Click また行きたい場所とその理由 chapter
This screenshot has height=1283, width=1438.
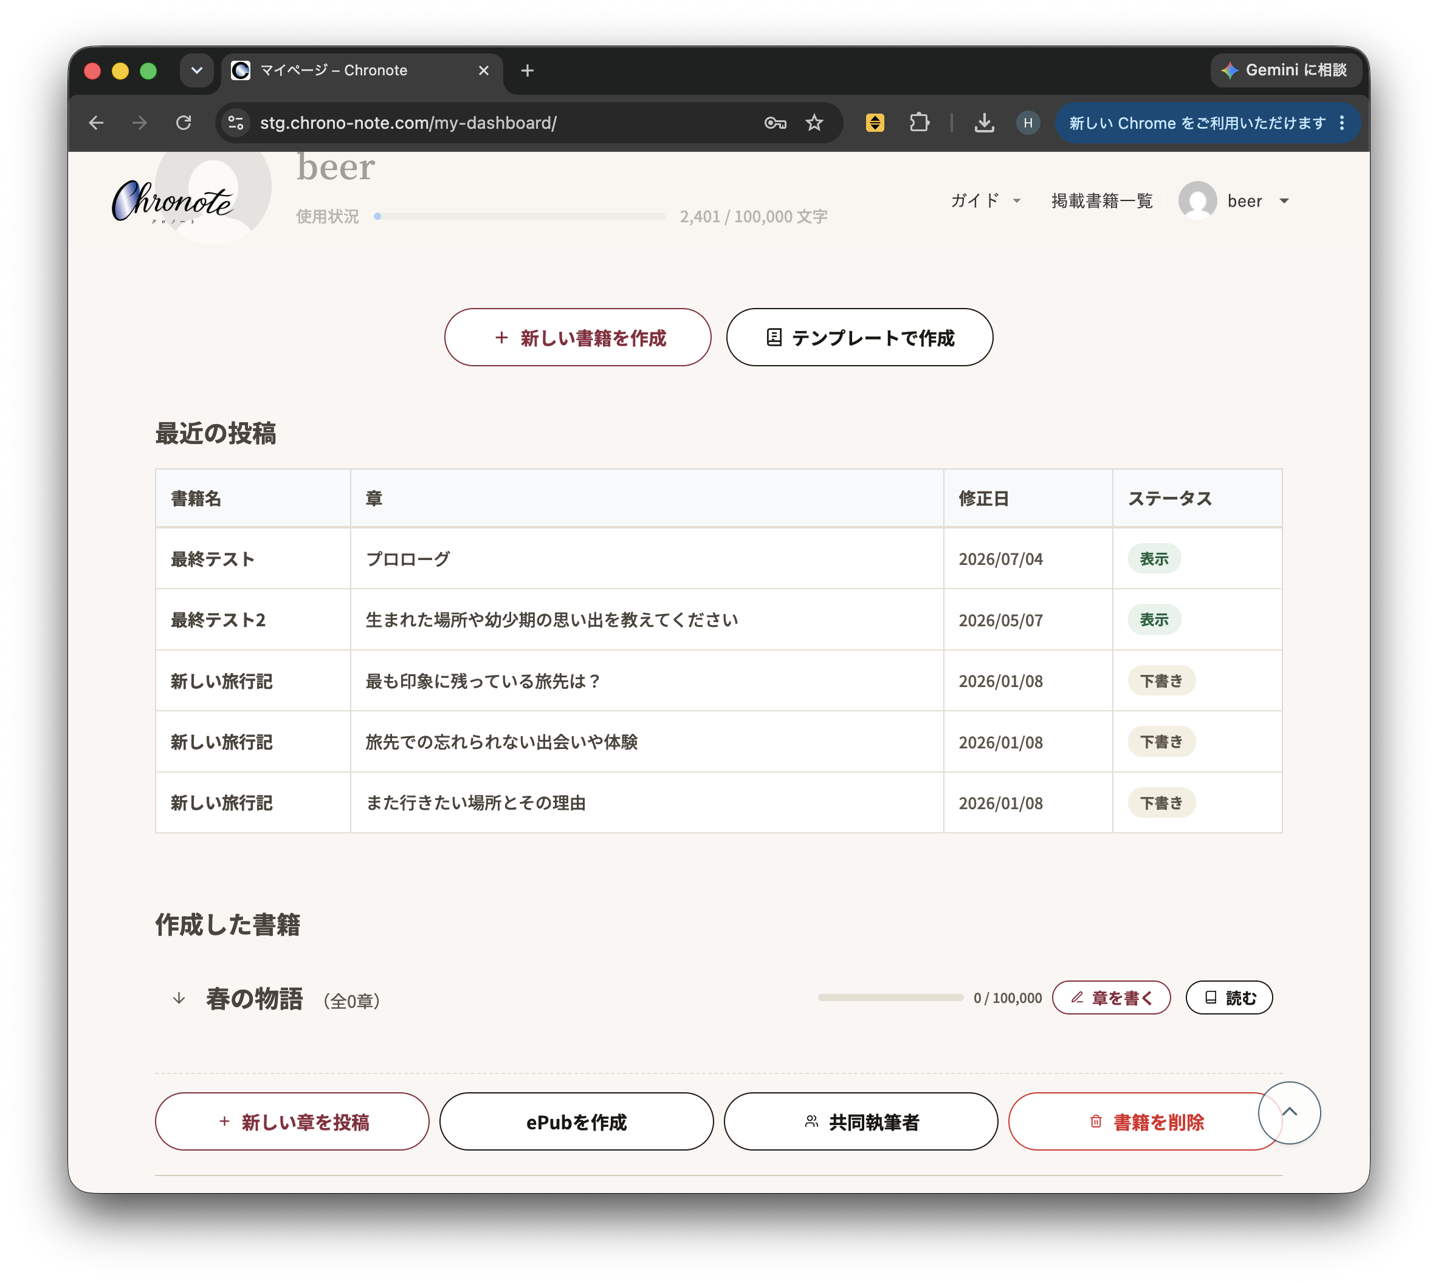[x=475, y=803]
